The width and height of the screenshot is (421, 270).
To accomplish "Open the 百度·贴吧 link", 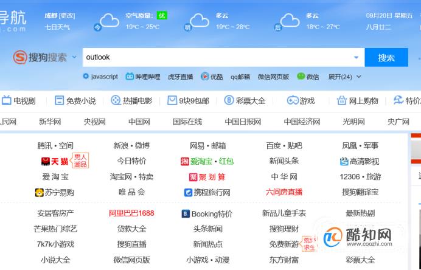I will tap(284, 145).
